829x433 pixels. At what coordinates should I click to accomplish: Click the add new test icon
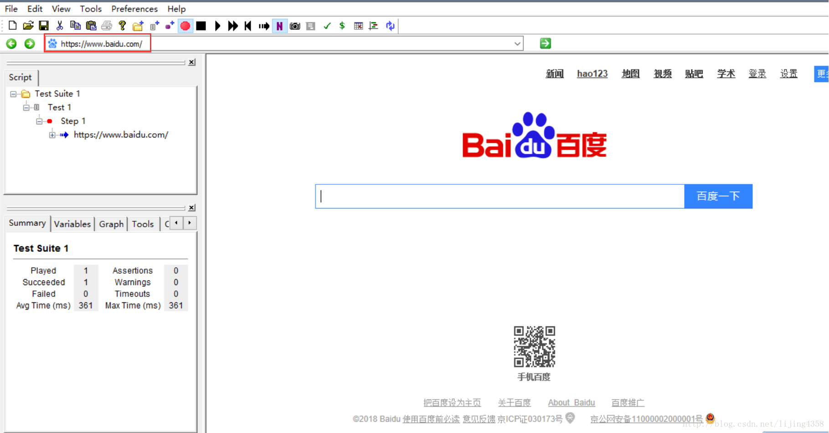pyautogui.click(x=154, y=25)
